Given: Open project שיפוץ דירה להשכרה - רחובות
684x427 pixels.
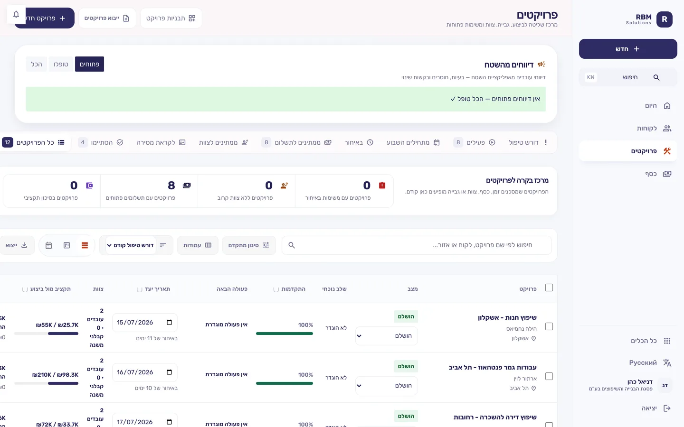Looking at the screenshot, I should coord(495,417).
